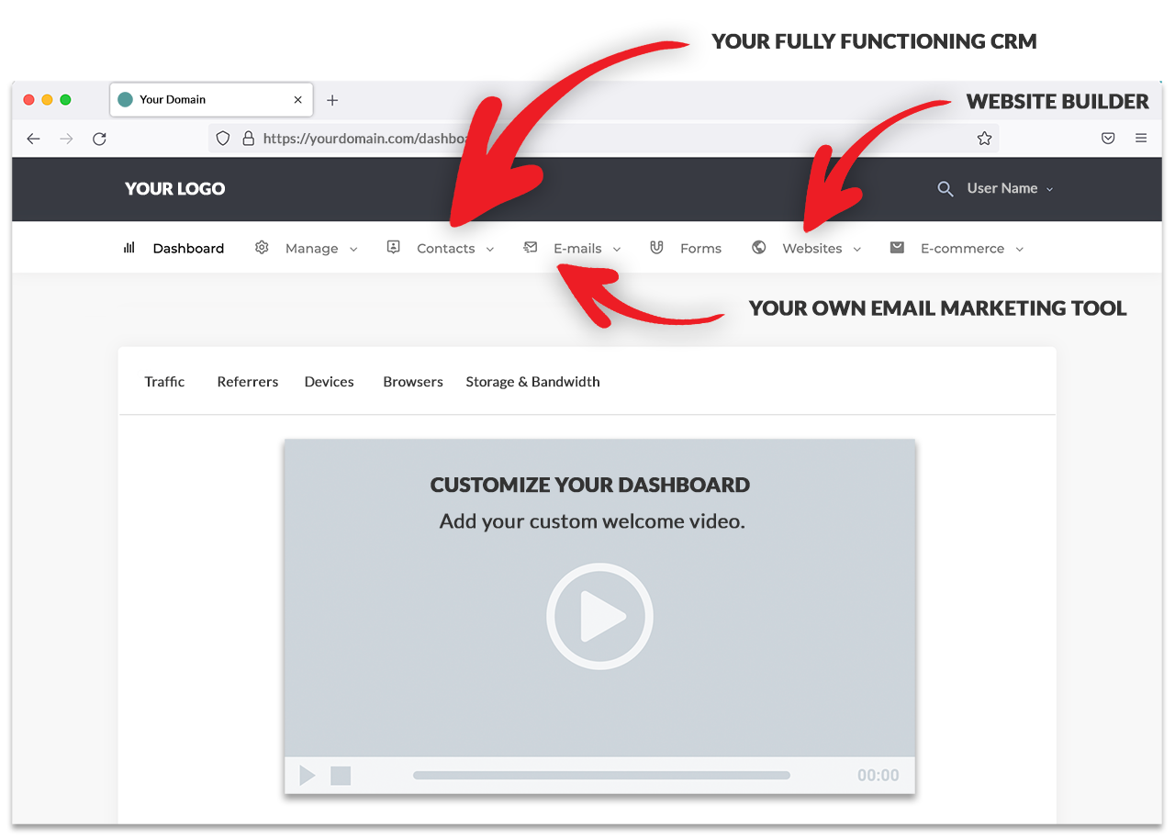Switch to the Browsers tab
The width and height of the screenshot is (1175, 839).
413,382
